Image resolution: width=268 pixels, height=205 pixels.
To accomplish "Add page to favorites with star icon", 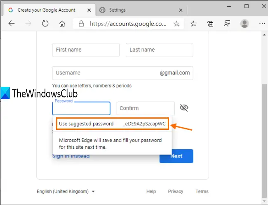I will [176, 24].
